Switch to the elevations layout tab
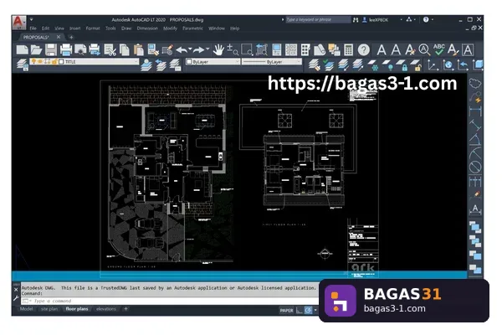 tap(106, 309)
